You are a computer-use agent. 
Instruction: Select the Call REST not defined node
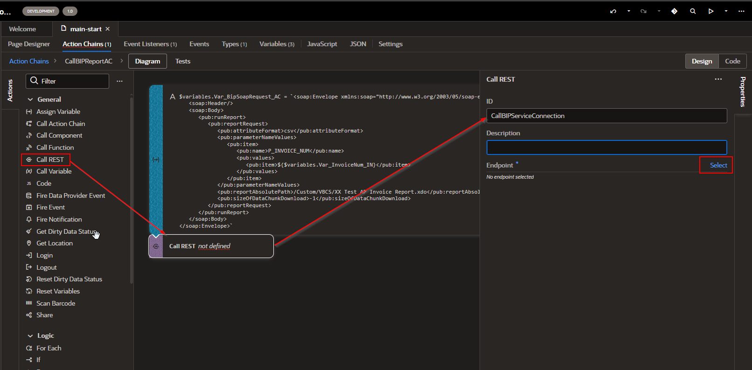point(211,246)
